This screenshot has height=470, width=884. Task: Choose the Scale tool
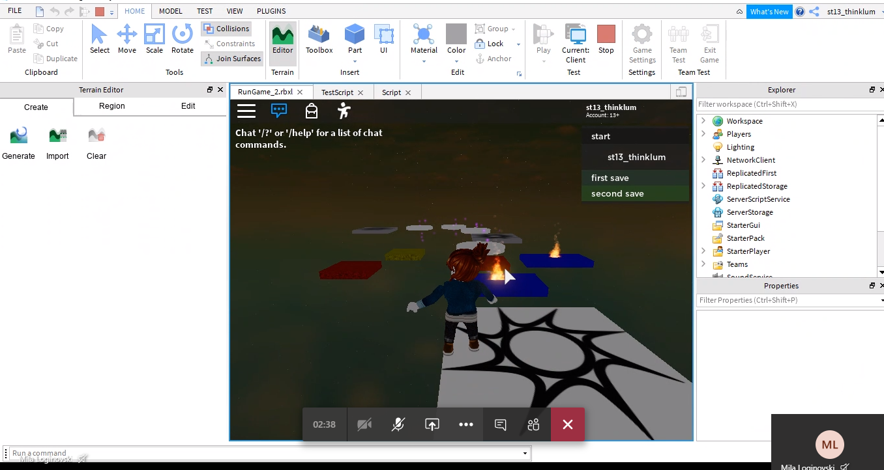pyautogui.click(x=155, y=39)
